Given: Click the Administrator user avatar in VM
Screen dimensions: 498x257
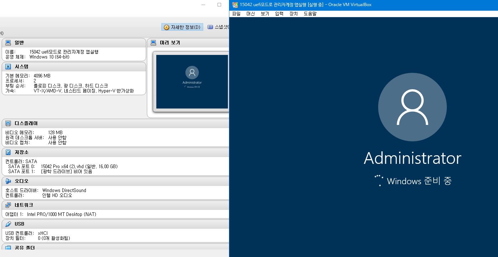Looking at the screenshot, I should point(412,107).
